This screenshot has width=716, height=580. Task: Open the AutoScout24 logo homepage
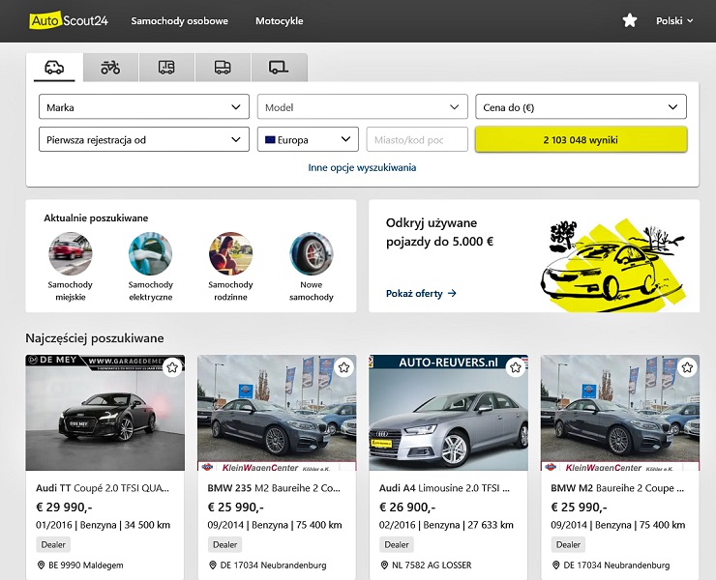(69, 21)
